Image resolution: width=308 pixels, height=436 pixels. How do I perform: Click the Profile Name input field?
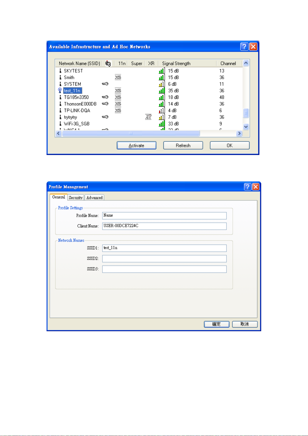click(164, 216)
